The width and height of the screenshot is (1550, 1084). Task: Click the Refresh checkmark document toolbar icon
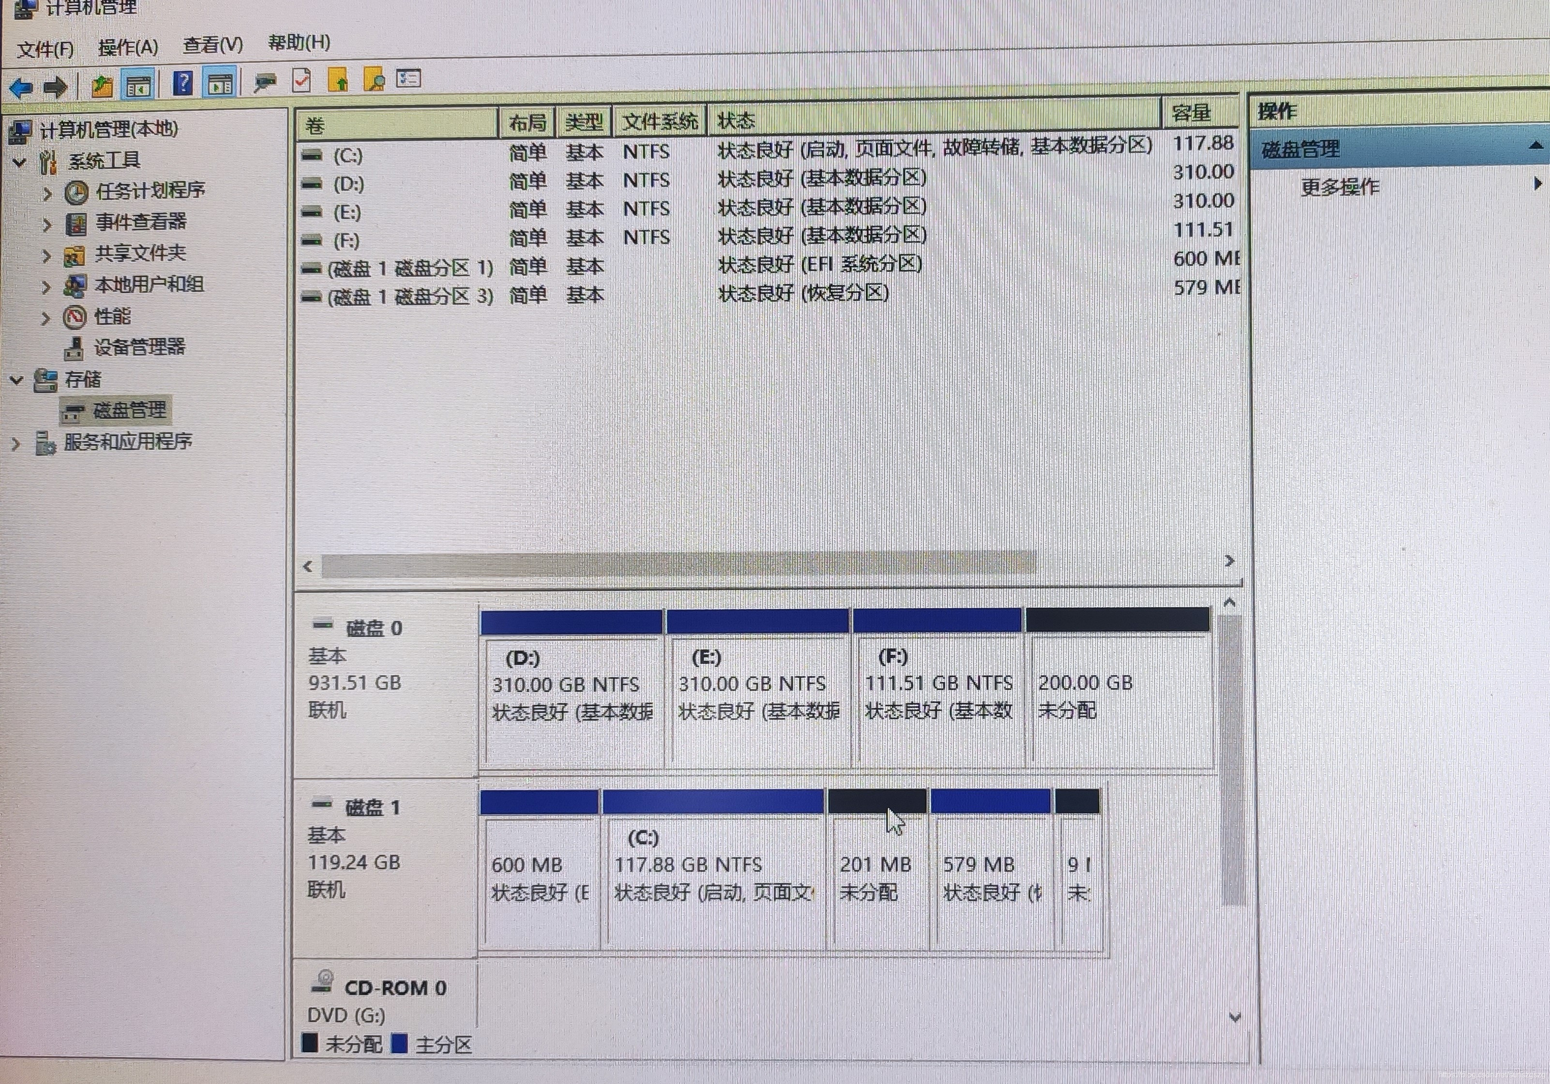point(301,81)
